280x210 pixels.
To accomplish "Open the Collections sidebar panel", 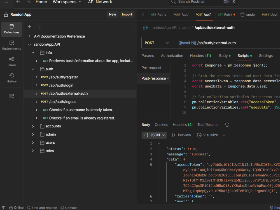I will point(11,29).
